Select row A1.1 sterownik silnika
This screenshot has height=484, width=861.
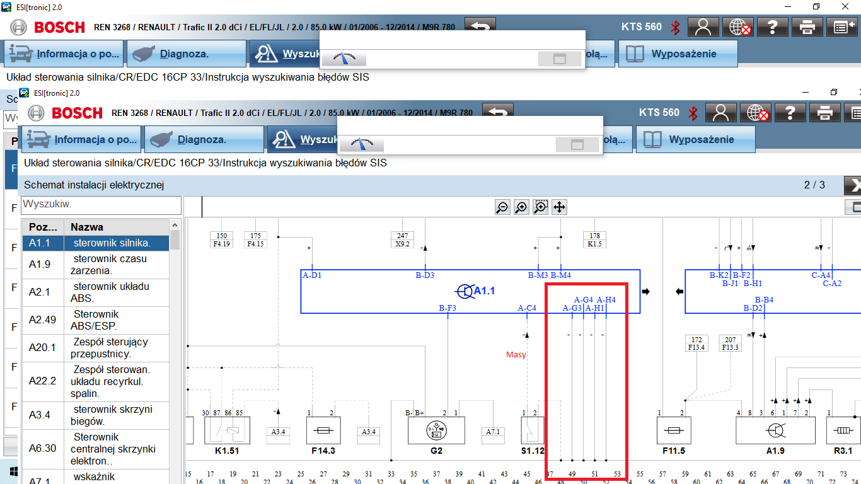(x=96, y=243)
